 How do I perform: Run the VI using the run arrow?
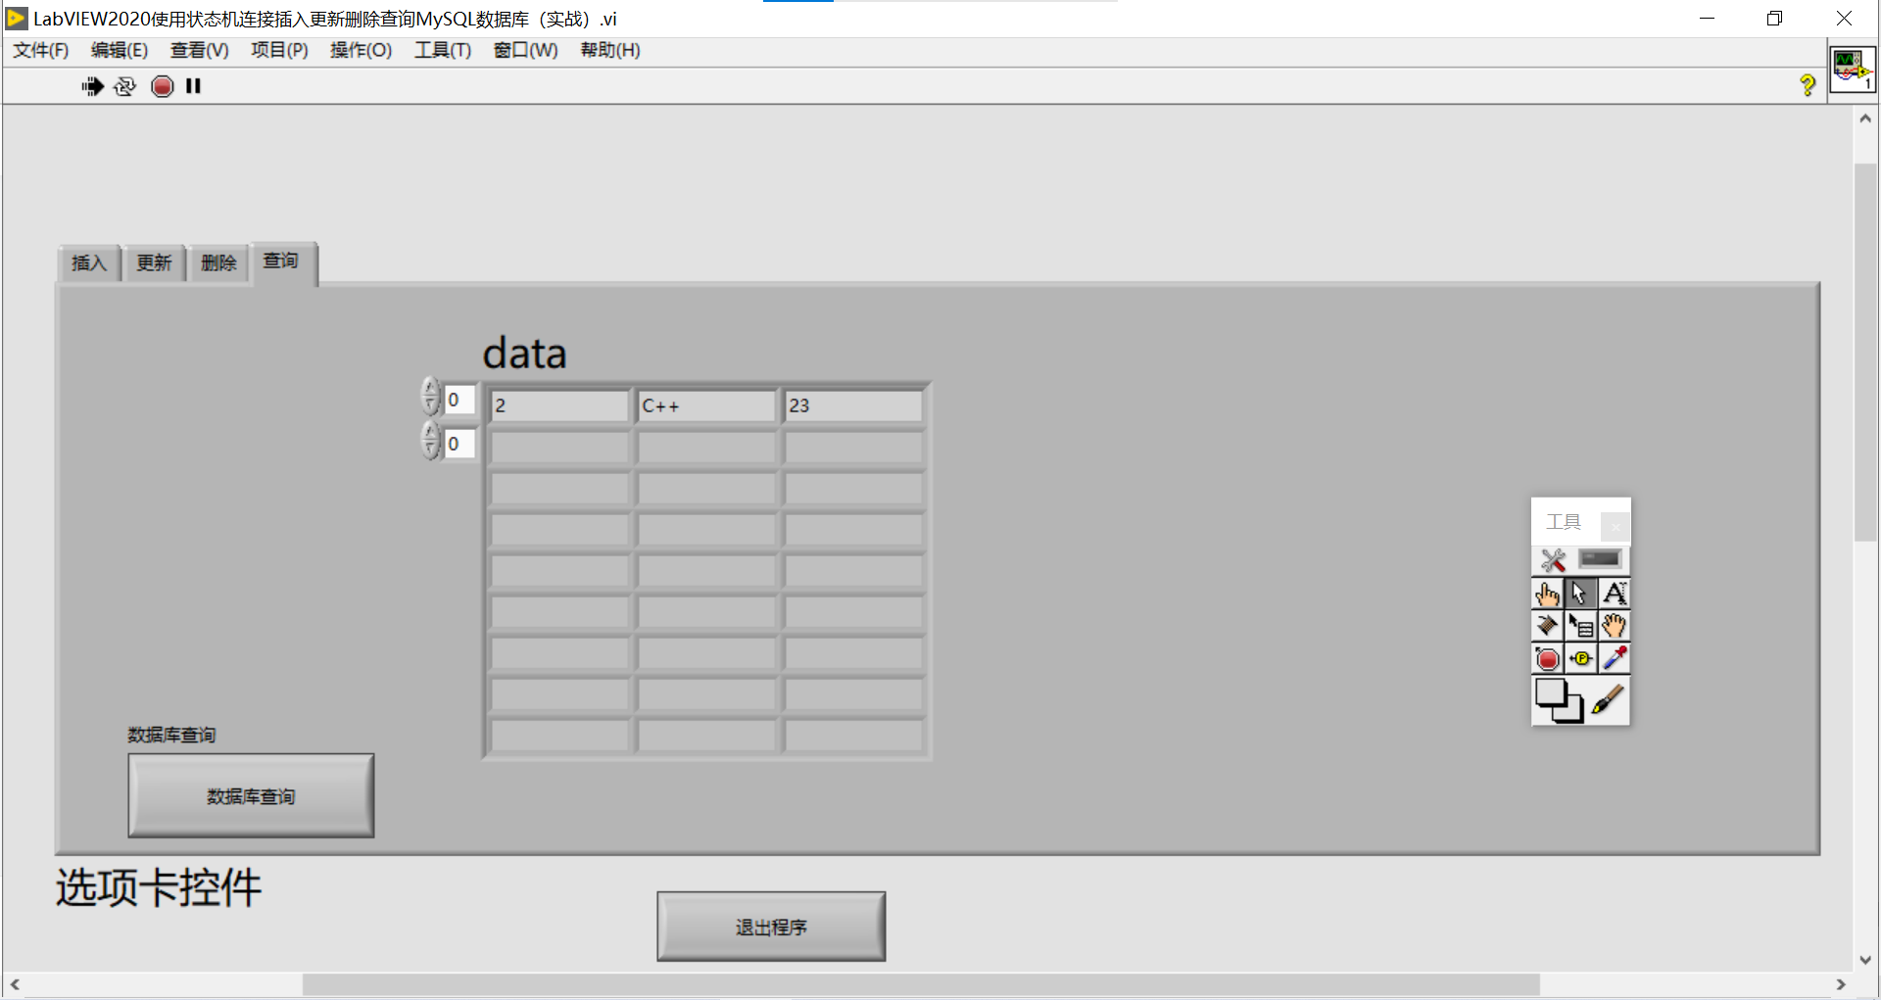tap(91, 86)
